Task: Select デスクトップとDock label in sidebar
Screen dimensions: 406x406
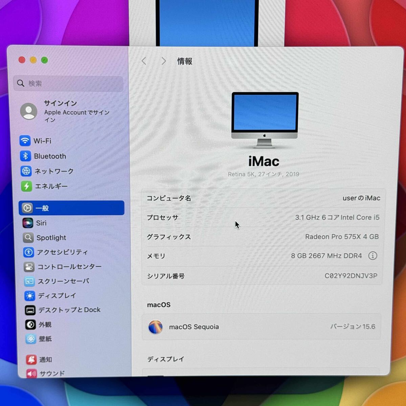Action: coord(69,310)
